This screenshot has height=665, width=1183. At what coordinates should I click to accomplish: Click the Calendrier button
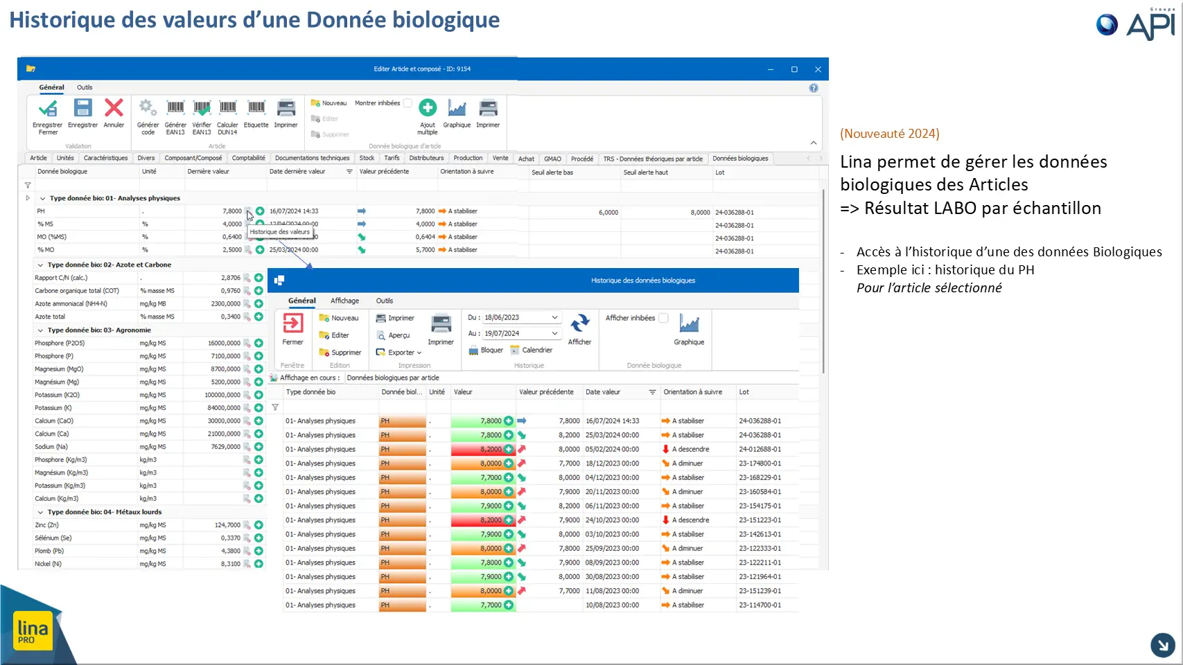531,351
